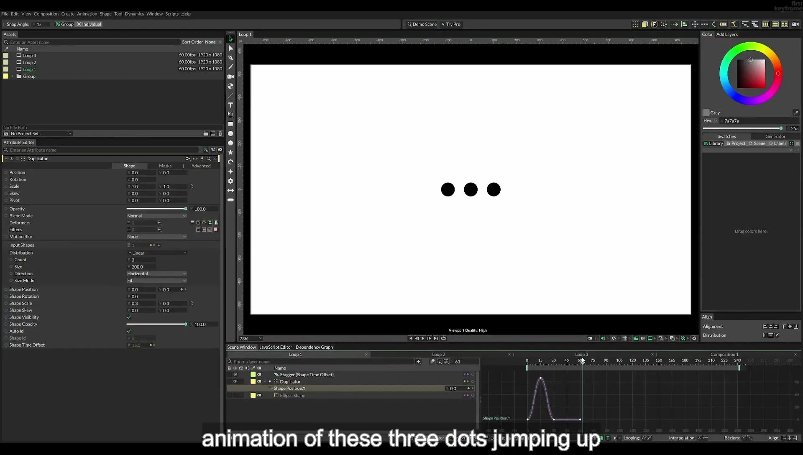Enable Group snapping mode

click(x=64, y=24)
